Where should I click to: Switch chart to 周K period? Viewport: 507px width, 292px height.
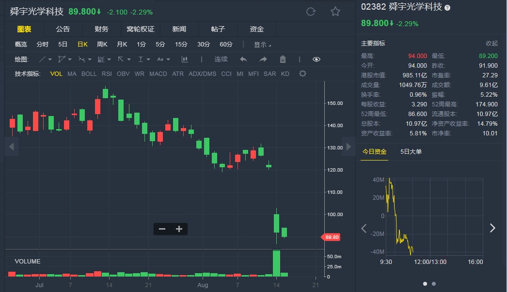coord(102,44)
